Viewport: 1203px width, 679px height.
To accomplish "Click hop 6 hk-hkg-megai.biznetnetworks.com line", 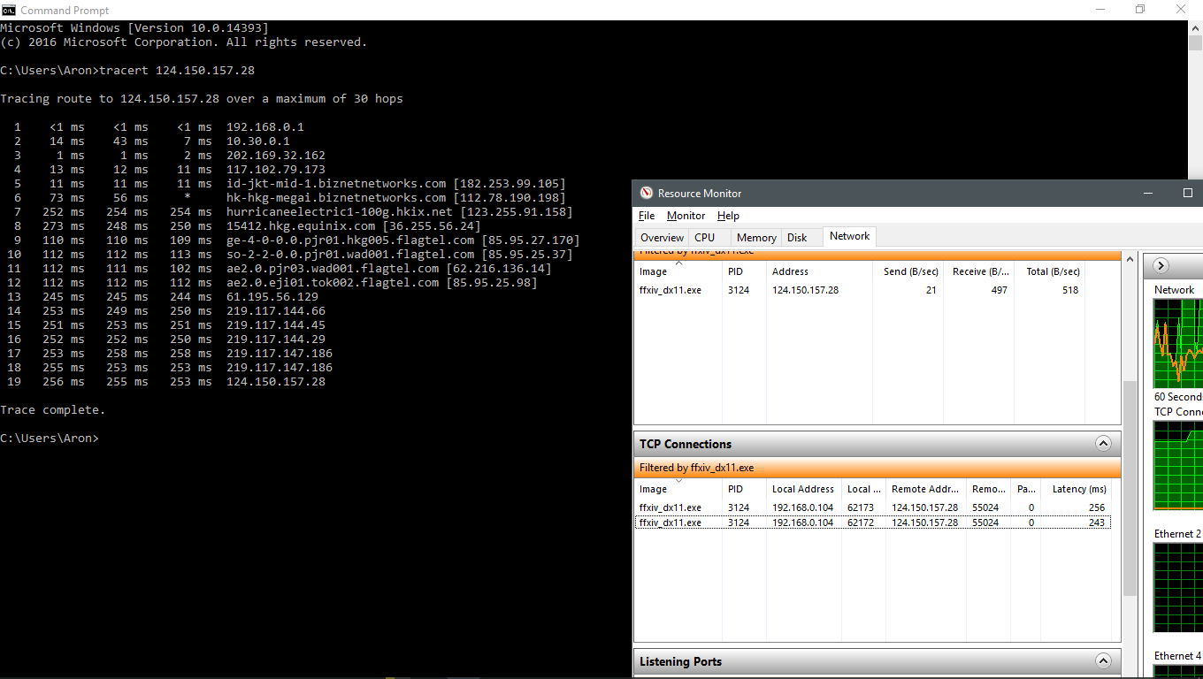I will 290,198.
